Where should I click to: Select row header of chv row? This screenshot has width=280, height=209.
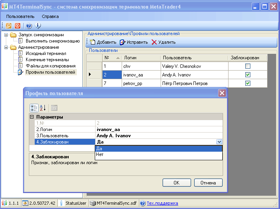coord(94,66)
